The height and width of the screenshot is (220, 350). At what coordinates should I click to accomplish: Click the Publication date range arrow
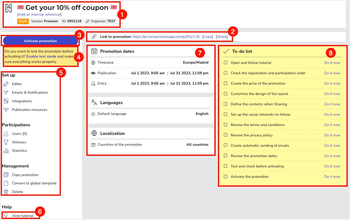167,73
